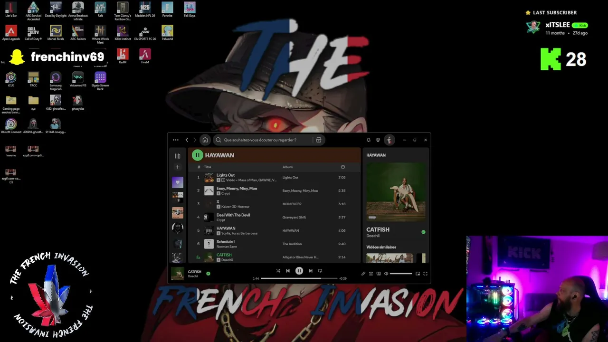Sort tracks by duration clock icon
The height and width of the screenshot is (342, 608).
(x=343, y=167)
